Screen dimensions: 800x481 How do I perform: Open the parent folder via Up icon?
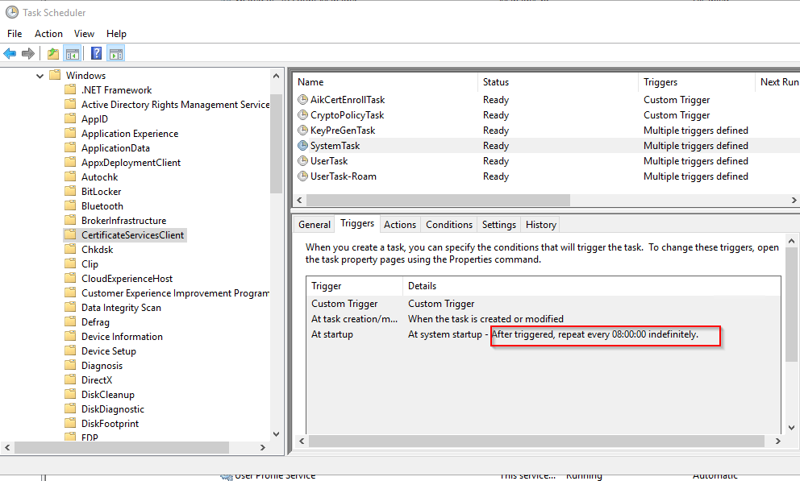pyautogui.click(x=52, y=53)
